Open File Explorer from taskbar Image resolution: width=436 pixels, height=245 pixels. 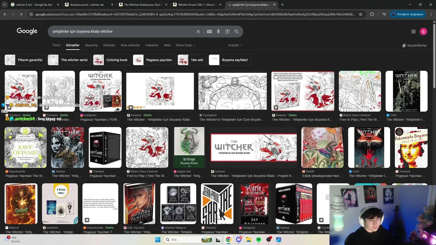[x=249, y=240]
